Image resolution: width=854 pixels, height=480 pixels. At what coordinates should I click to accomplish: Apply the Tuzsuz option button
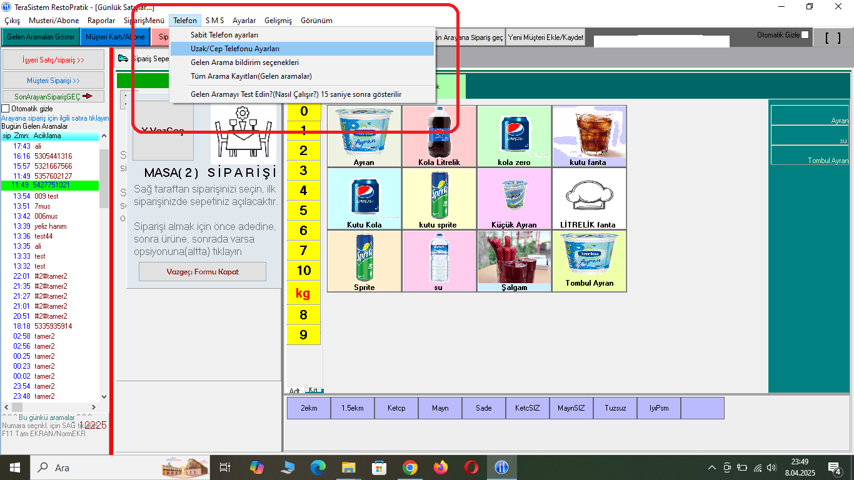pyautogui.click(x=615, y=408)
